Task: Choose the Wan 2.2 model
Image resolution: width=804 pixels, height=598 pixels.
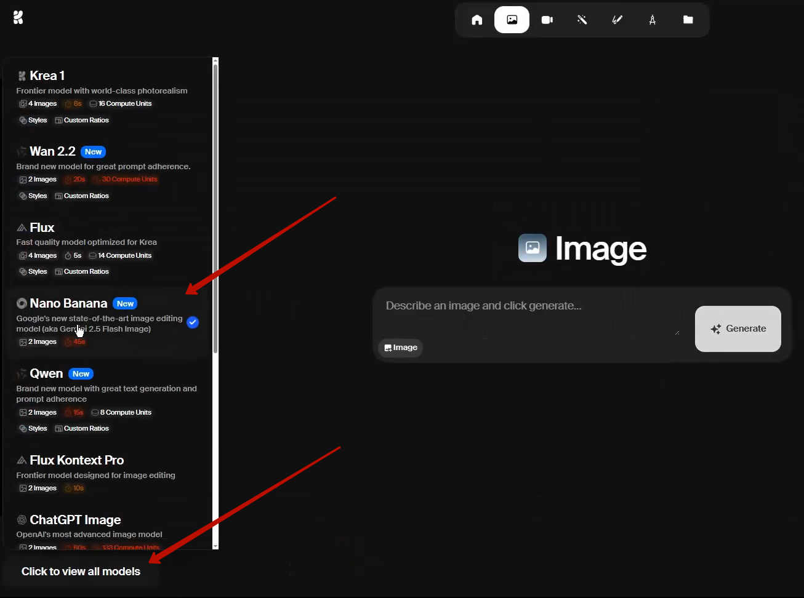Action: (52, 151)
